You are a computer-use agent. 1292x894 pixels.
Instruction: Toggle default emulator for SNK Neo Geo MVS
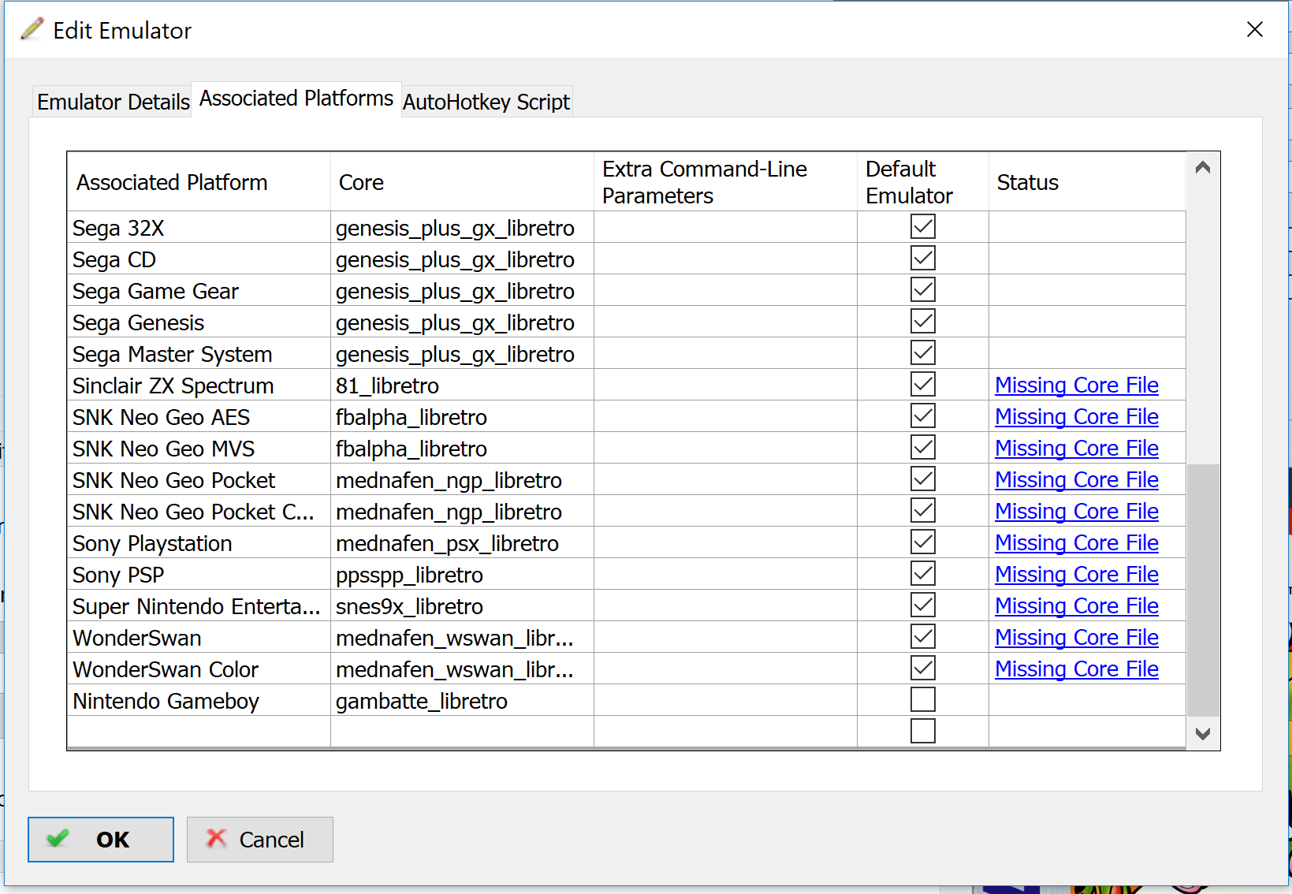pos(923,448)
